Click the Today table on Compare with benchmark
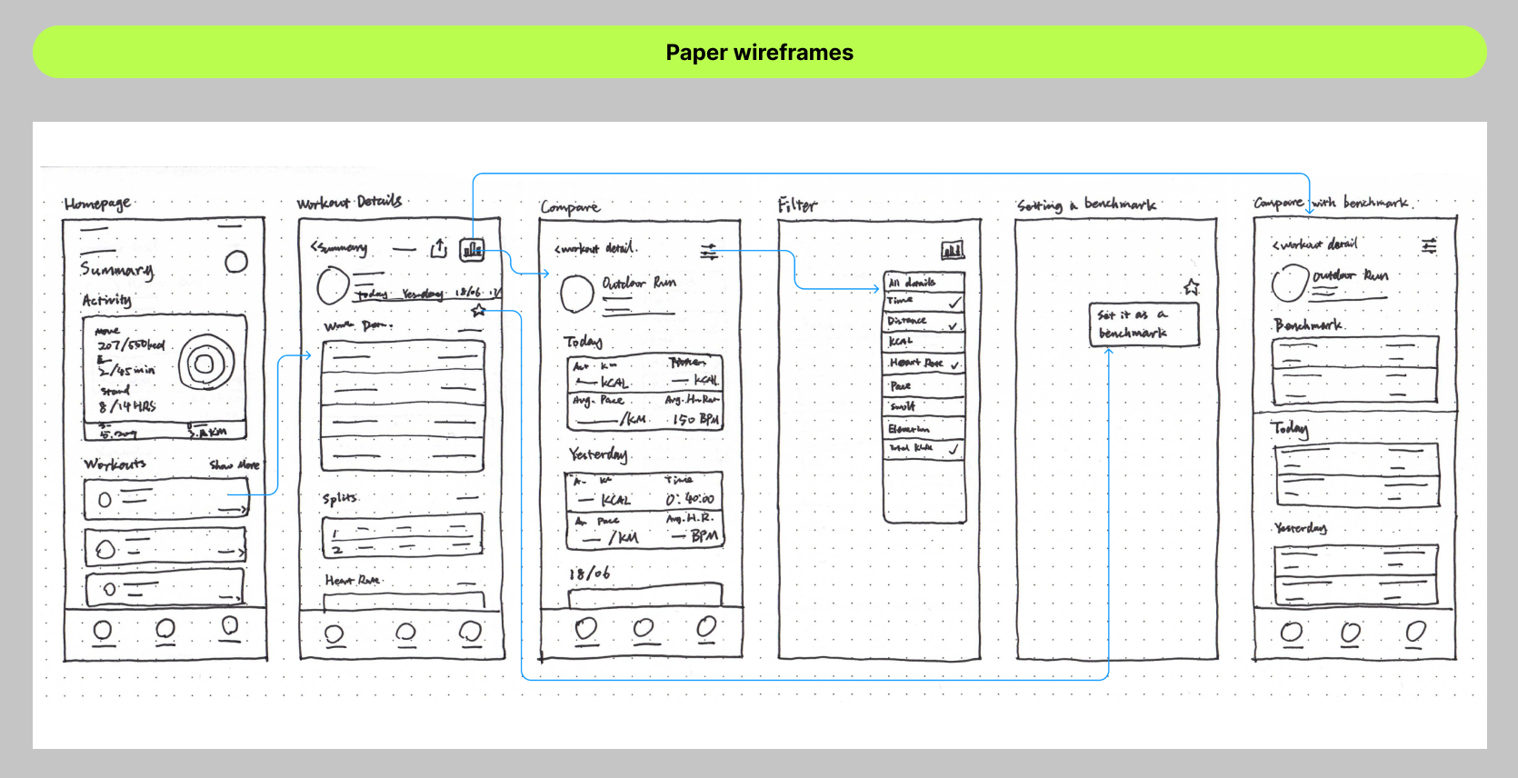Viewport: 1518px width, 778px height. [1357, 475]
